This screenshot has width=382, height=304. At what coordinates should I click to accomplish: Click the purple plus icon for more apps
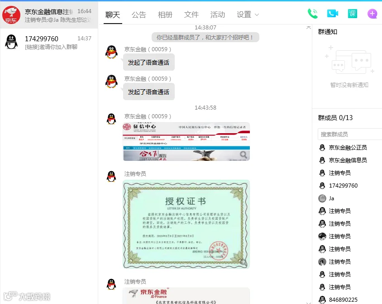372,14
